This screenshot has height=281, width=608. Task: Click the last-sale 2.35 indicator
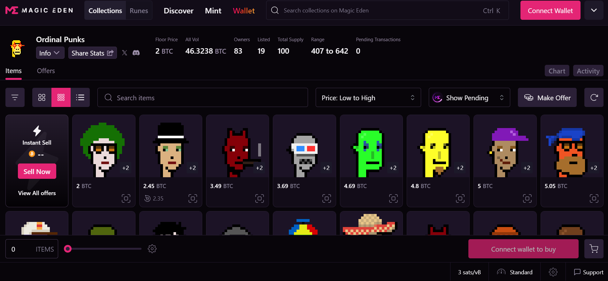(154, 199)
